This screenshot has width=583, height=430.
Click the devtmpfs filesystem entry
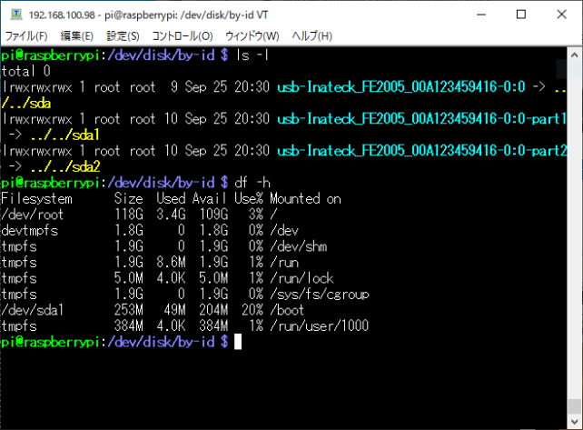click(x=29, y=230)
